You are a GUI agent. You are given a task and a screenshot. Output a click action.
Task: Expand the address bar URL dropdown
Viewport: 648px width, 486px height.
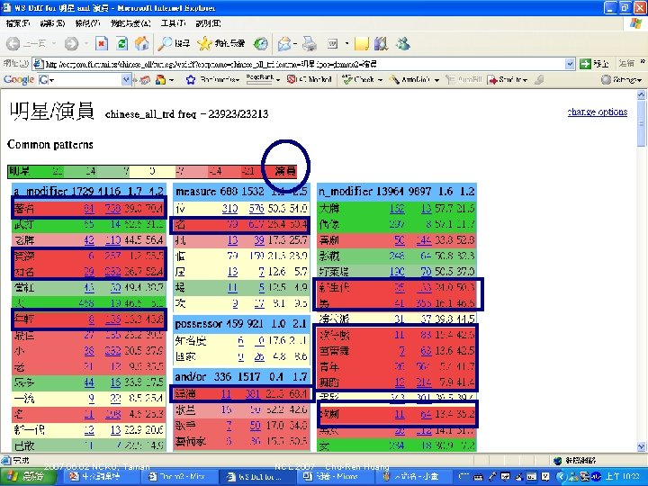coord(570,64)
